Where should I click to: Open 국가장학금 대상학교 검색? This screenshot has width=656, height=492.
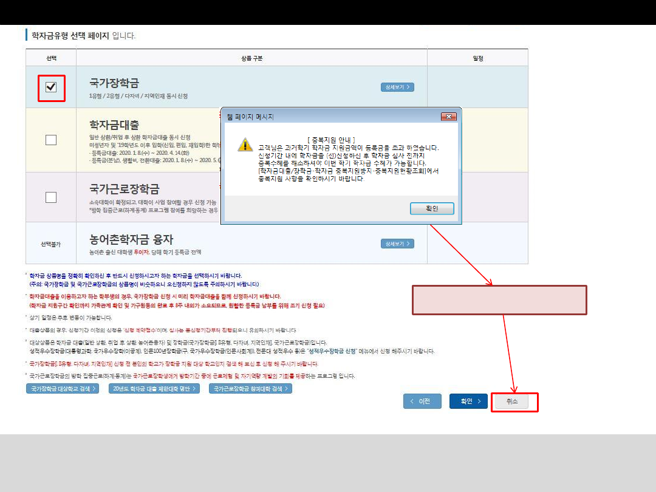click(62, 389)
